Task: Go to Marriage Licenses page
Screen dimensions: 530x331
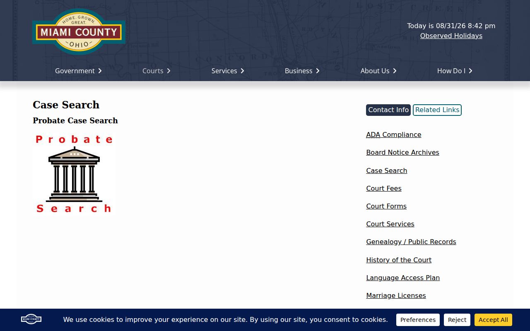Action: tap(396, 295)
